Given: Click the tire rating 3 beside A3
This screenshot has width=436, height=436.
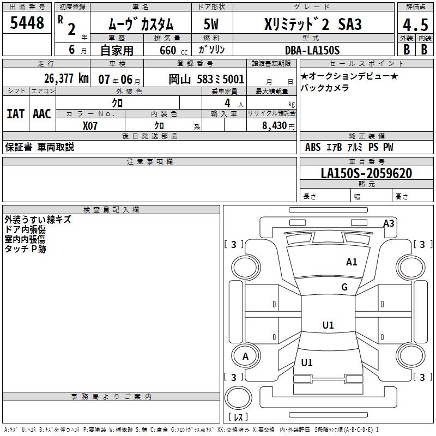Looking at the screenshot, I should point(421,245).
